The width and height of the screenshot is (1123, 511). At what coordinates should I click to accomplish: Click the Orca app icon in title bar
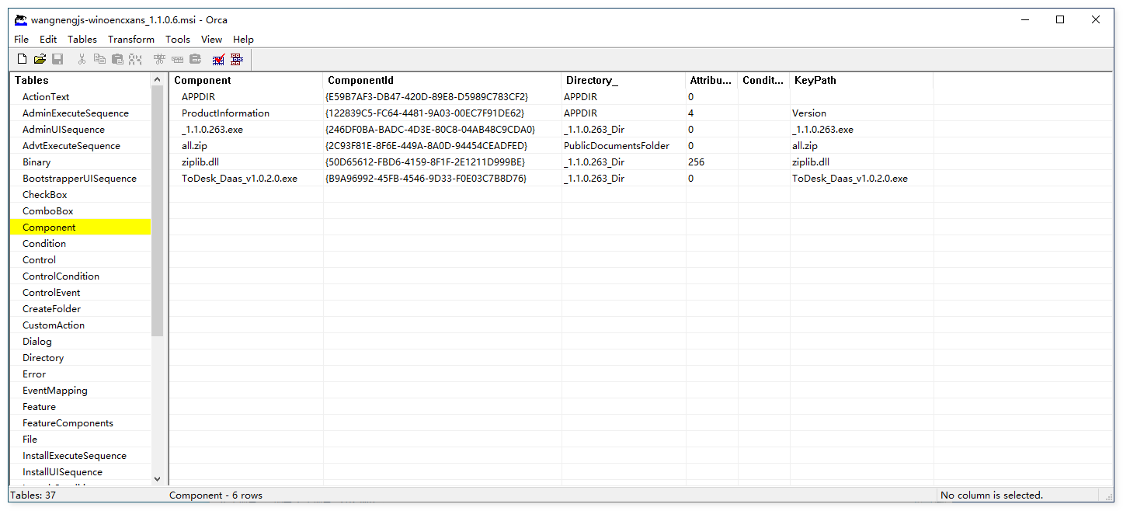(x=21, y=20)
